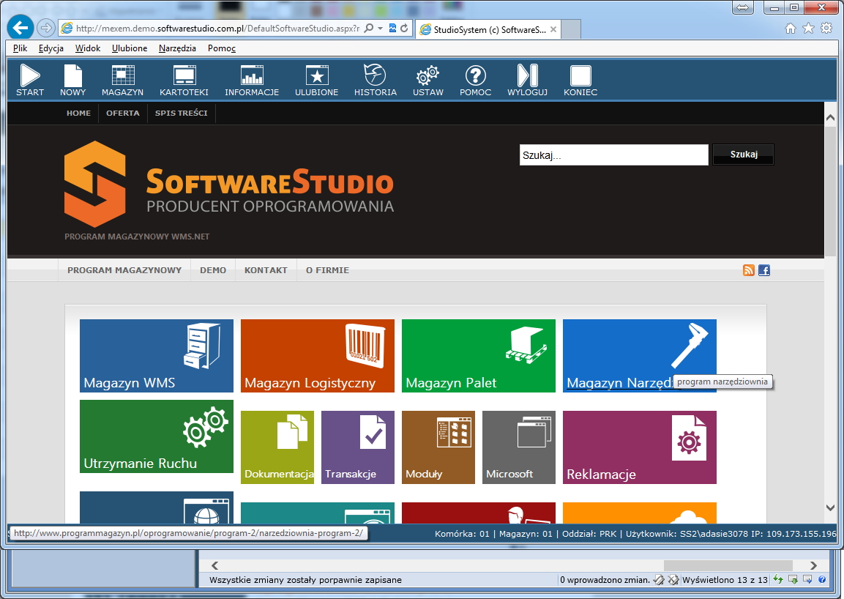Screen dimensions: 844x599
Task: Open the Facebook icon
Action: (763, 270)
